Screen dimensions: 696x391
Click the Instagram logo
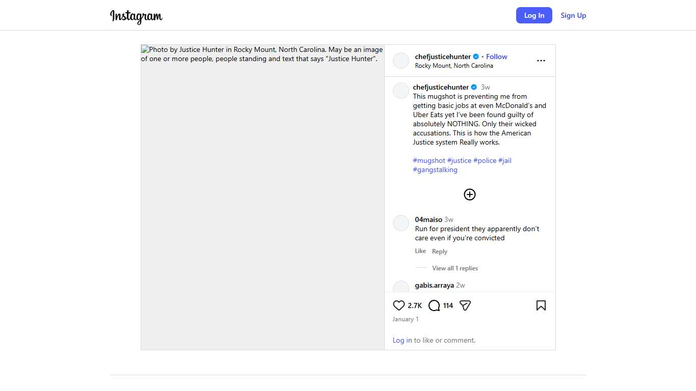click(x=136, y=16)
